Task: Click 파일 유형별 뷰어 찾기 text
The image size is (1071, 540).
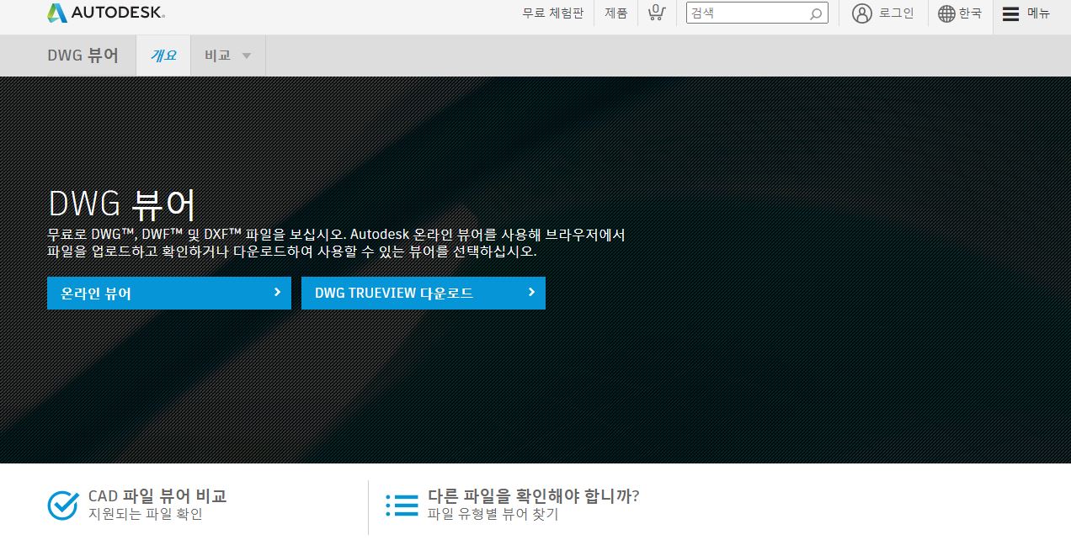Action: [x=493, y=514]
